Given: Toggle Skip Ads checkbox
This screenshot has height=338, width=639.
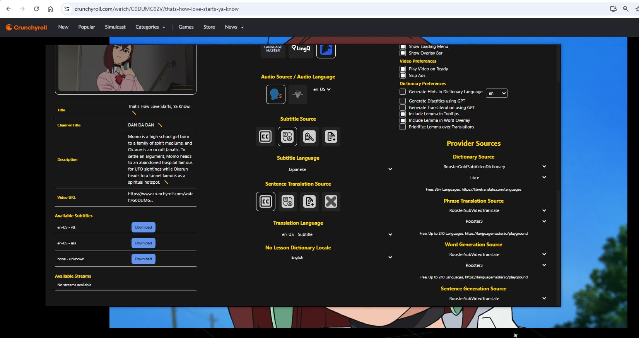Looking at the screenshot, I should pyautogui.click(x=403, y=75).
